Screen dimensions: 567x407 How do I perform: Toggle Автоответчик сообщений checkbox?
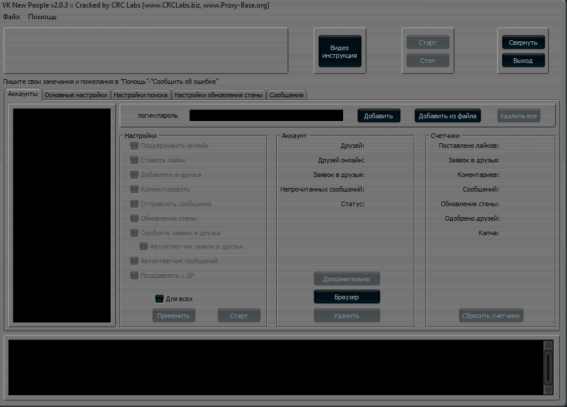134,261
